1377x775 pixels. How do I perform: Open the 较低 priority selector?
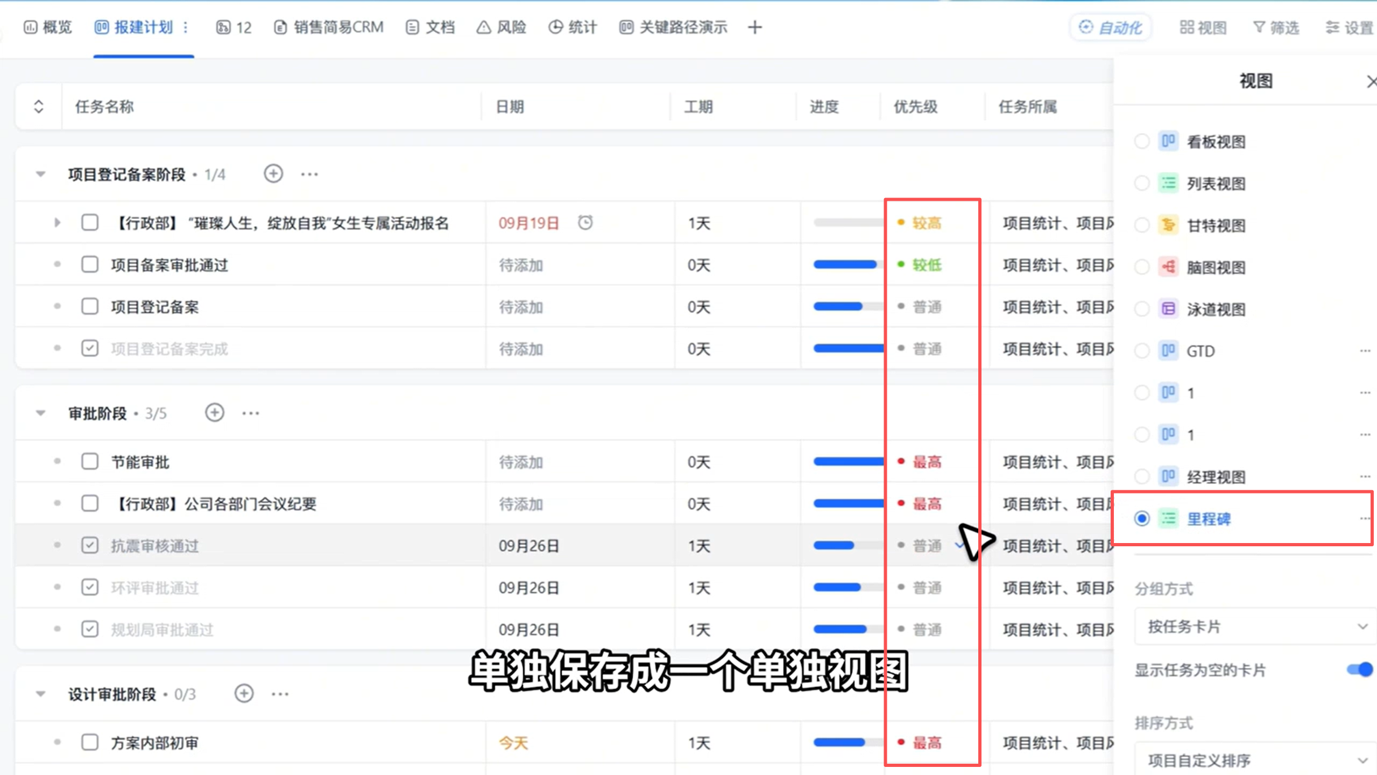pyautogui.click(x=920, y=265)
